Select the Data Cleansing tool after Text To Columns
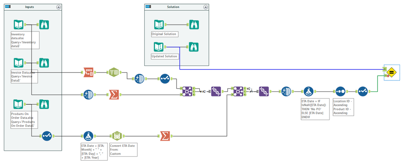This screenshot has width=405, height=164. [x=140, y=78]
